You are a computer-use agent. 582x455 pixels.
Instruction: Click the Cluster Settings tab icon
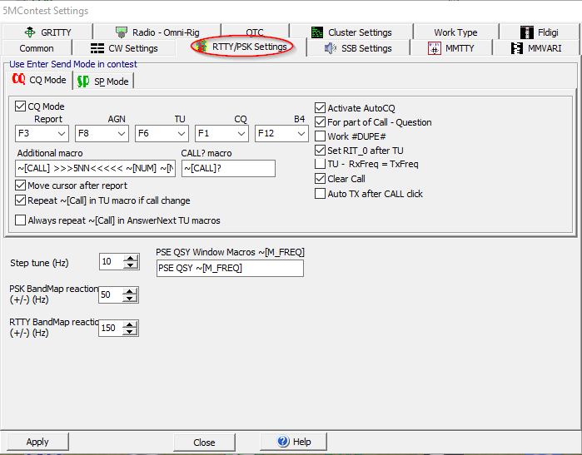pos(317,32)
